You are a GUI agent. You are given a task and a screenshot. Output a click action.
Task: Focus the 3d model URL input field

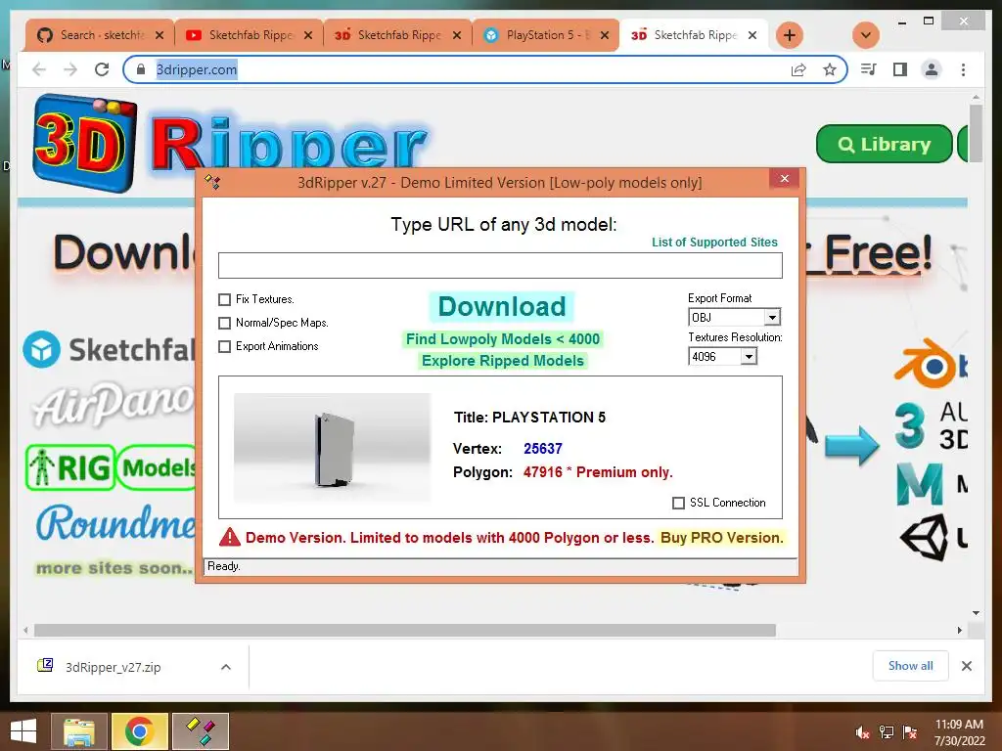tap(500, 265)
